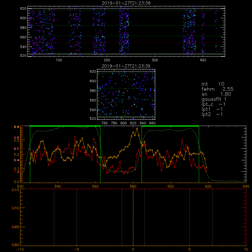Click x-axis label -5 on bottom plot

(77, 249)
